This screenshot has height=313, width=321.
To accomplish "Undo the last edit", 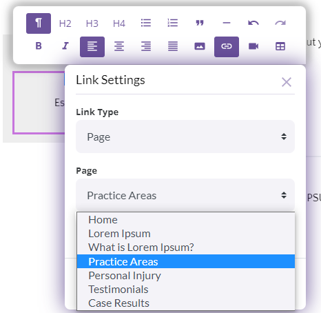I will coord(253,23).
